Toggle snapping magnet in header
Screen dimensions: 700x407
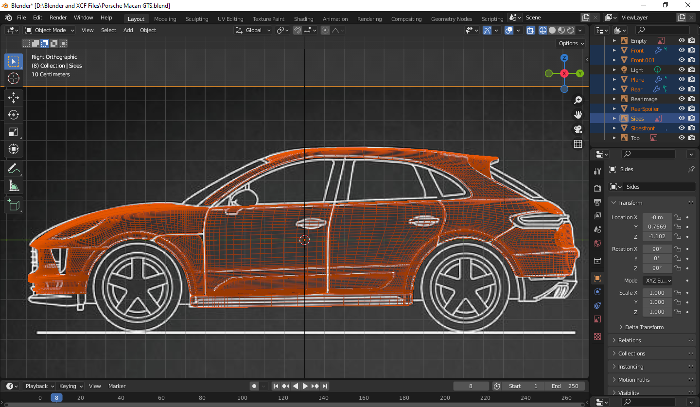(x=297, y=30)
